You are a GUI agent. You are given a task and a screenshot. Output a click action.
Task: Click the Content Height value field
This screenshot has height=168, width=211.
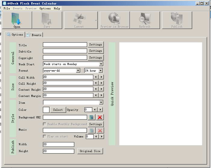click(x=68, y=89)
